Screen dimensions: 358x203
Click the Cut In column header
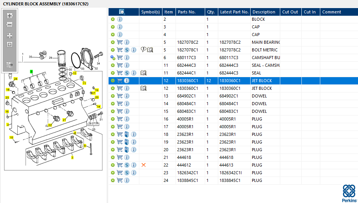point(311,12)
